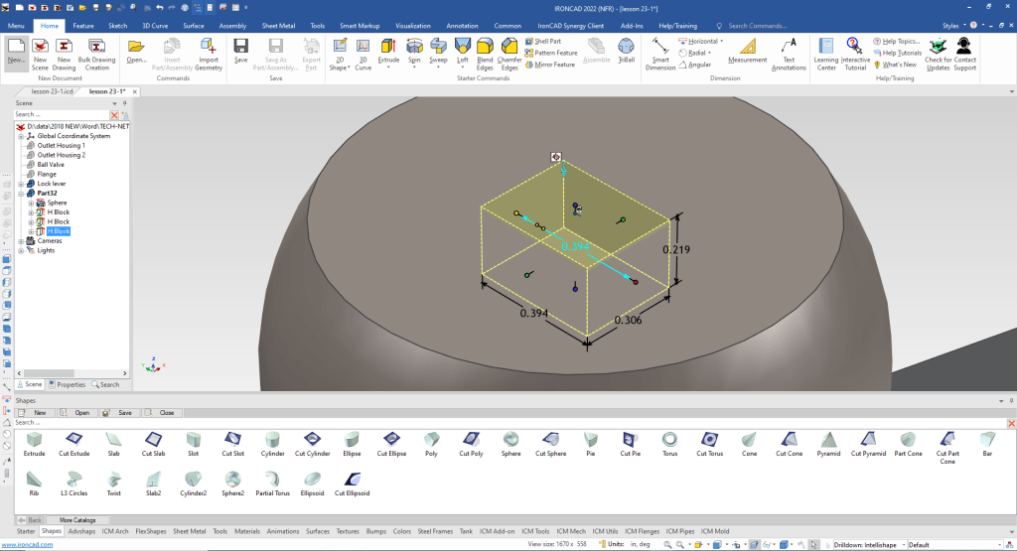Select the TriBall positioning tool
The width and height of the screenshot is (1017, 551).
point(626,50)
